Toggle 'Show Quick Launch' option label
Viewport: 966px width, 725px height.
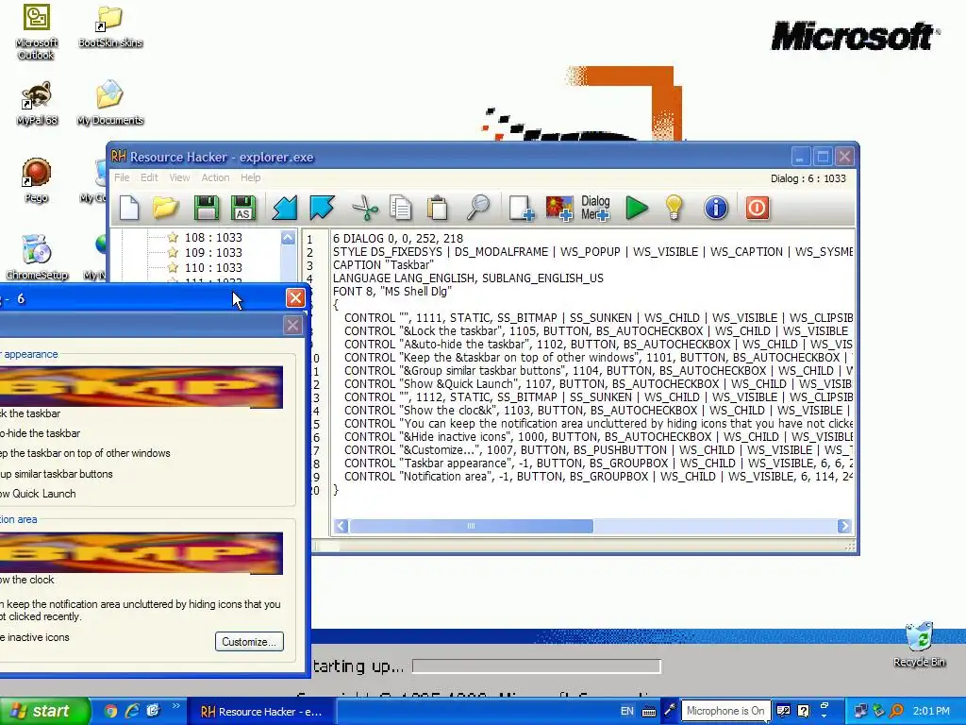point(38,494)
